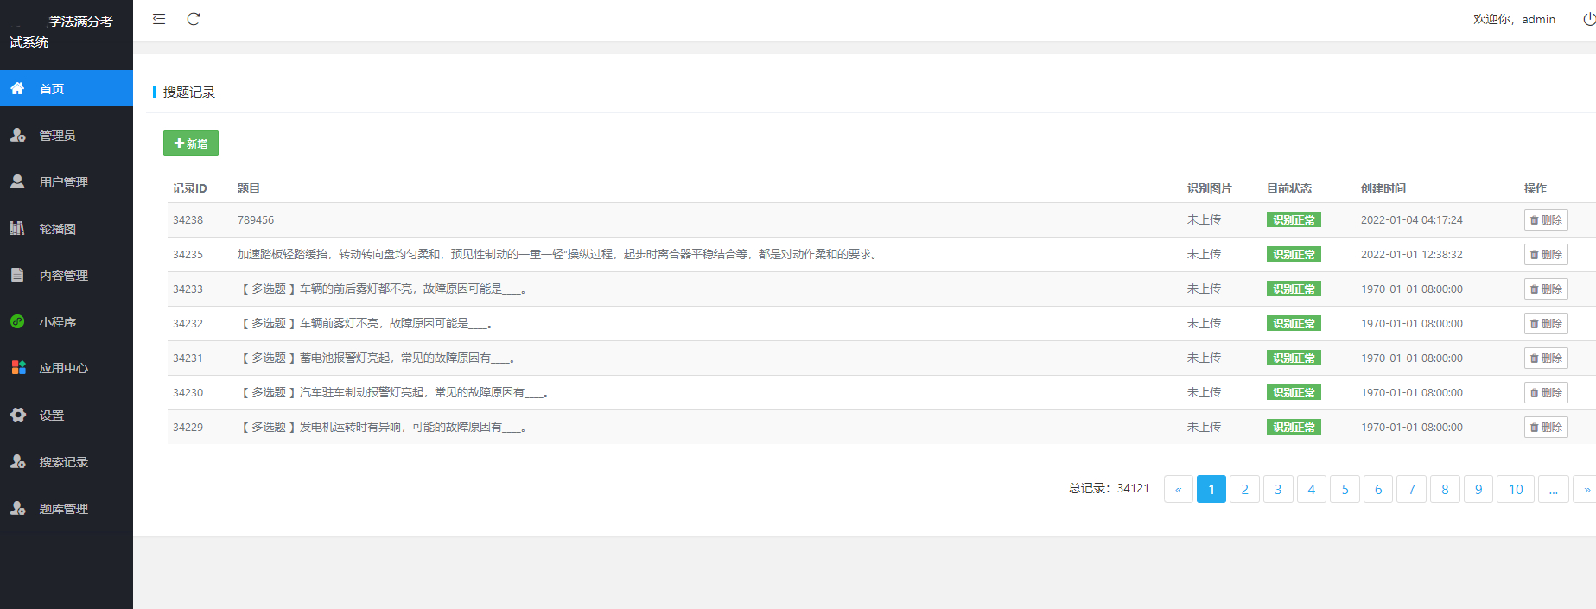The width and height of the screenshot is (1596, 609).
Task: Open the 用户管理 menu item
Action: pyautogui.click(x=67, y=181)
